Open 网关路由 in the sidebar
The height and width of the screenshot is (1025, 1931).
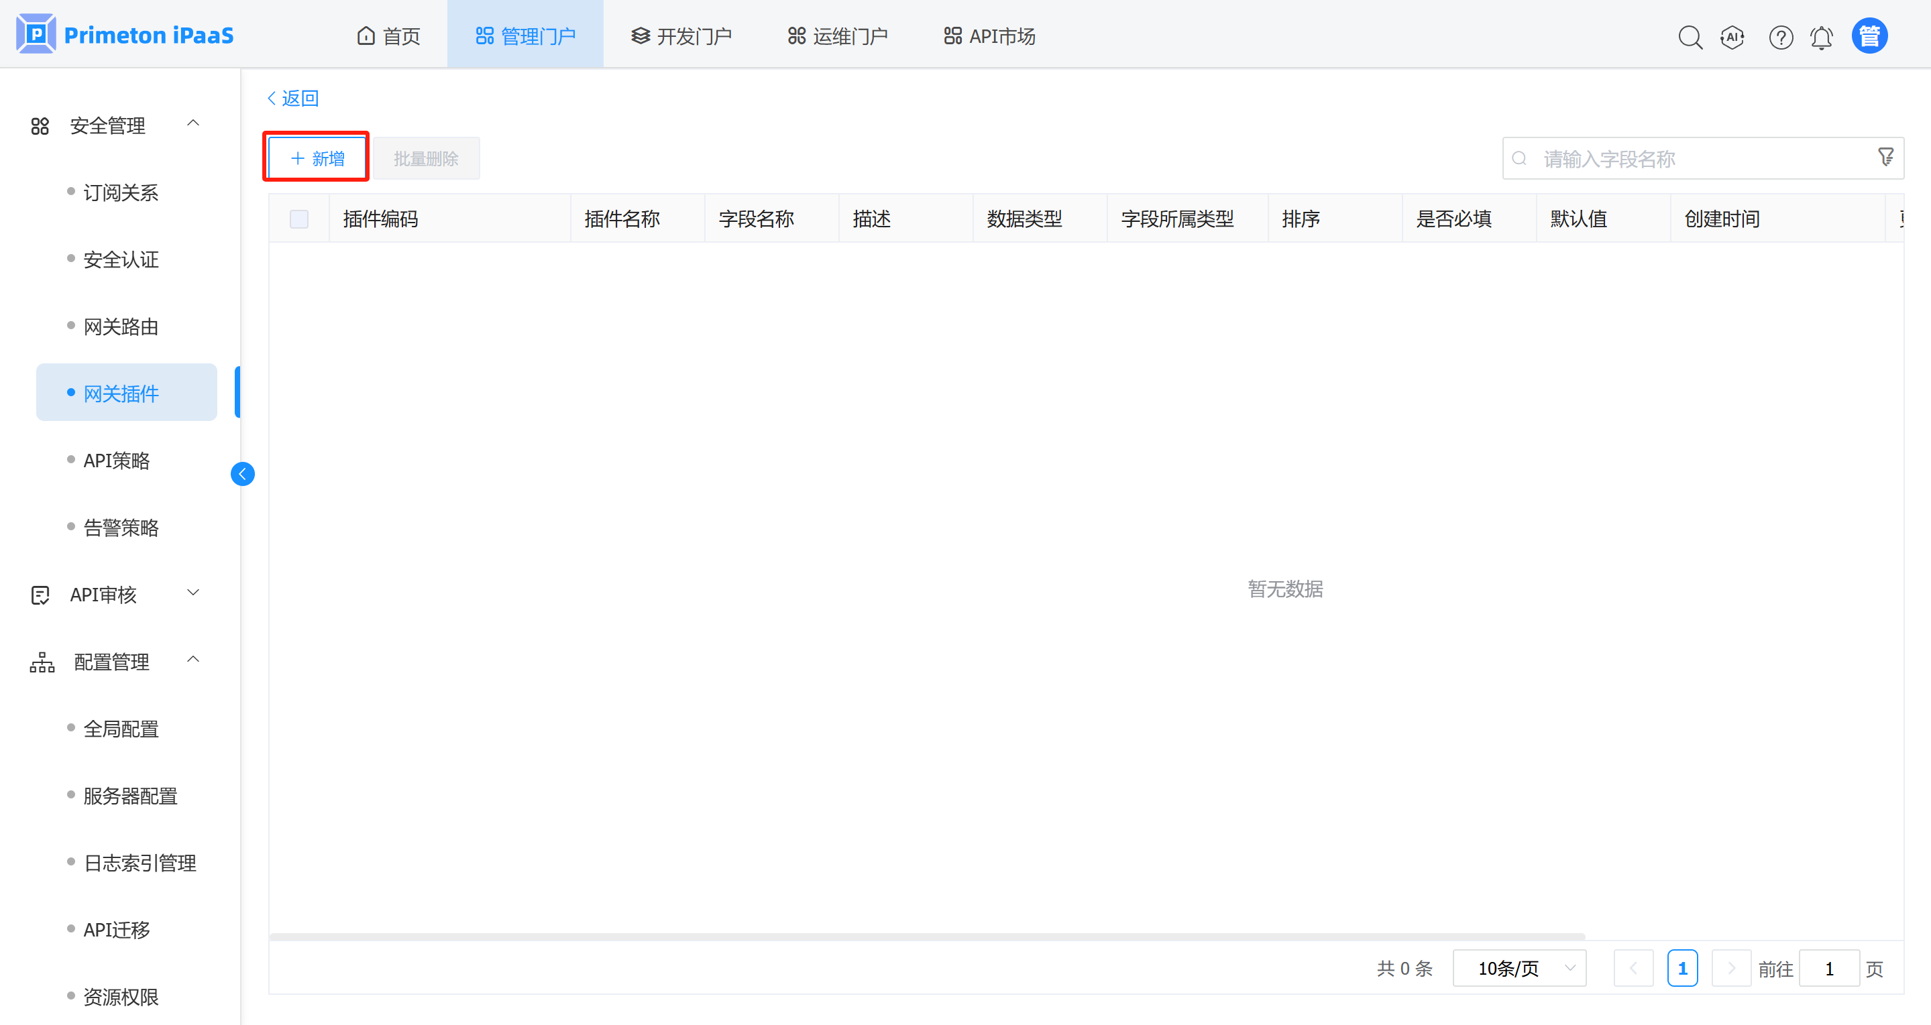[x=121, y=326]
